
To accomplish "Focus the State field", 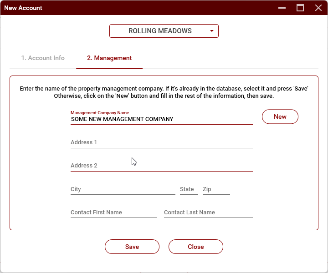I will click(189, 189).
